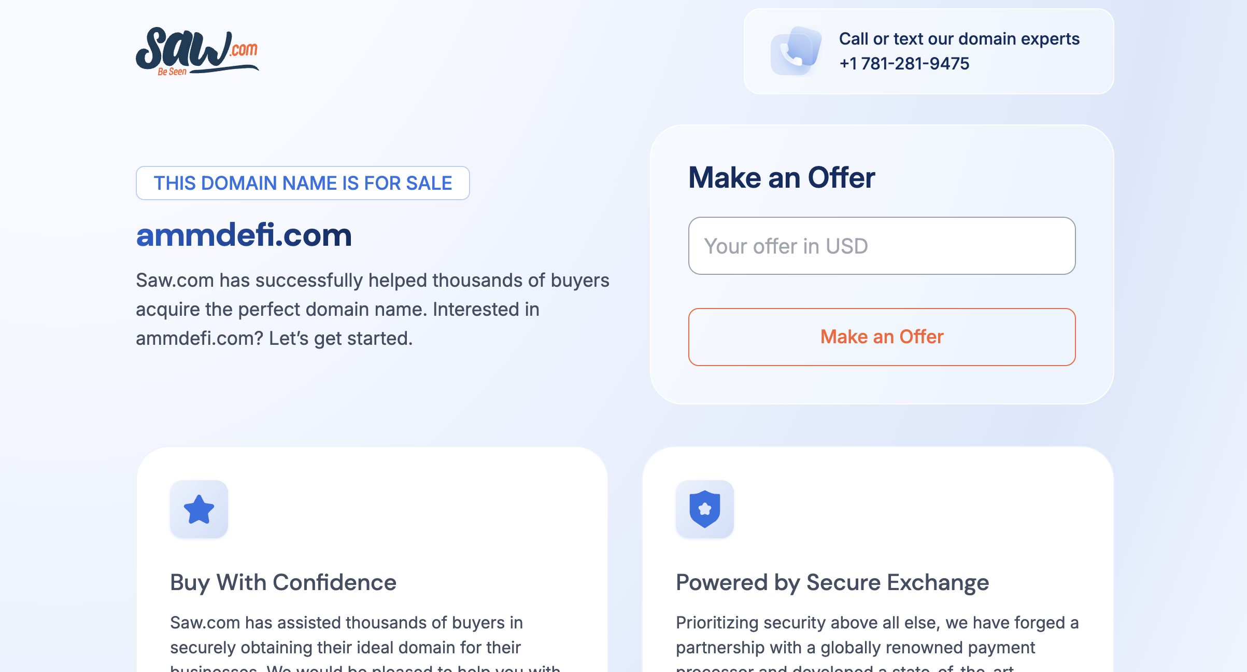Click inside the Your offer in USD field
Viewport: 1247px width, 672px height.
click(x=881, y=245)
